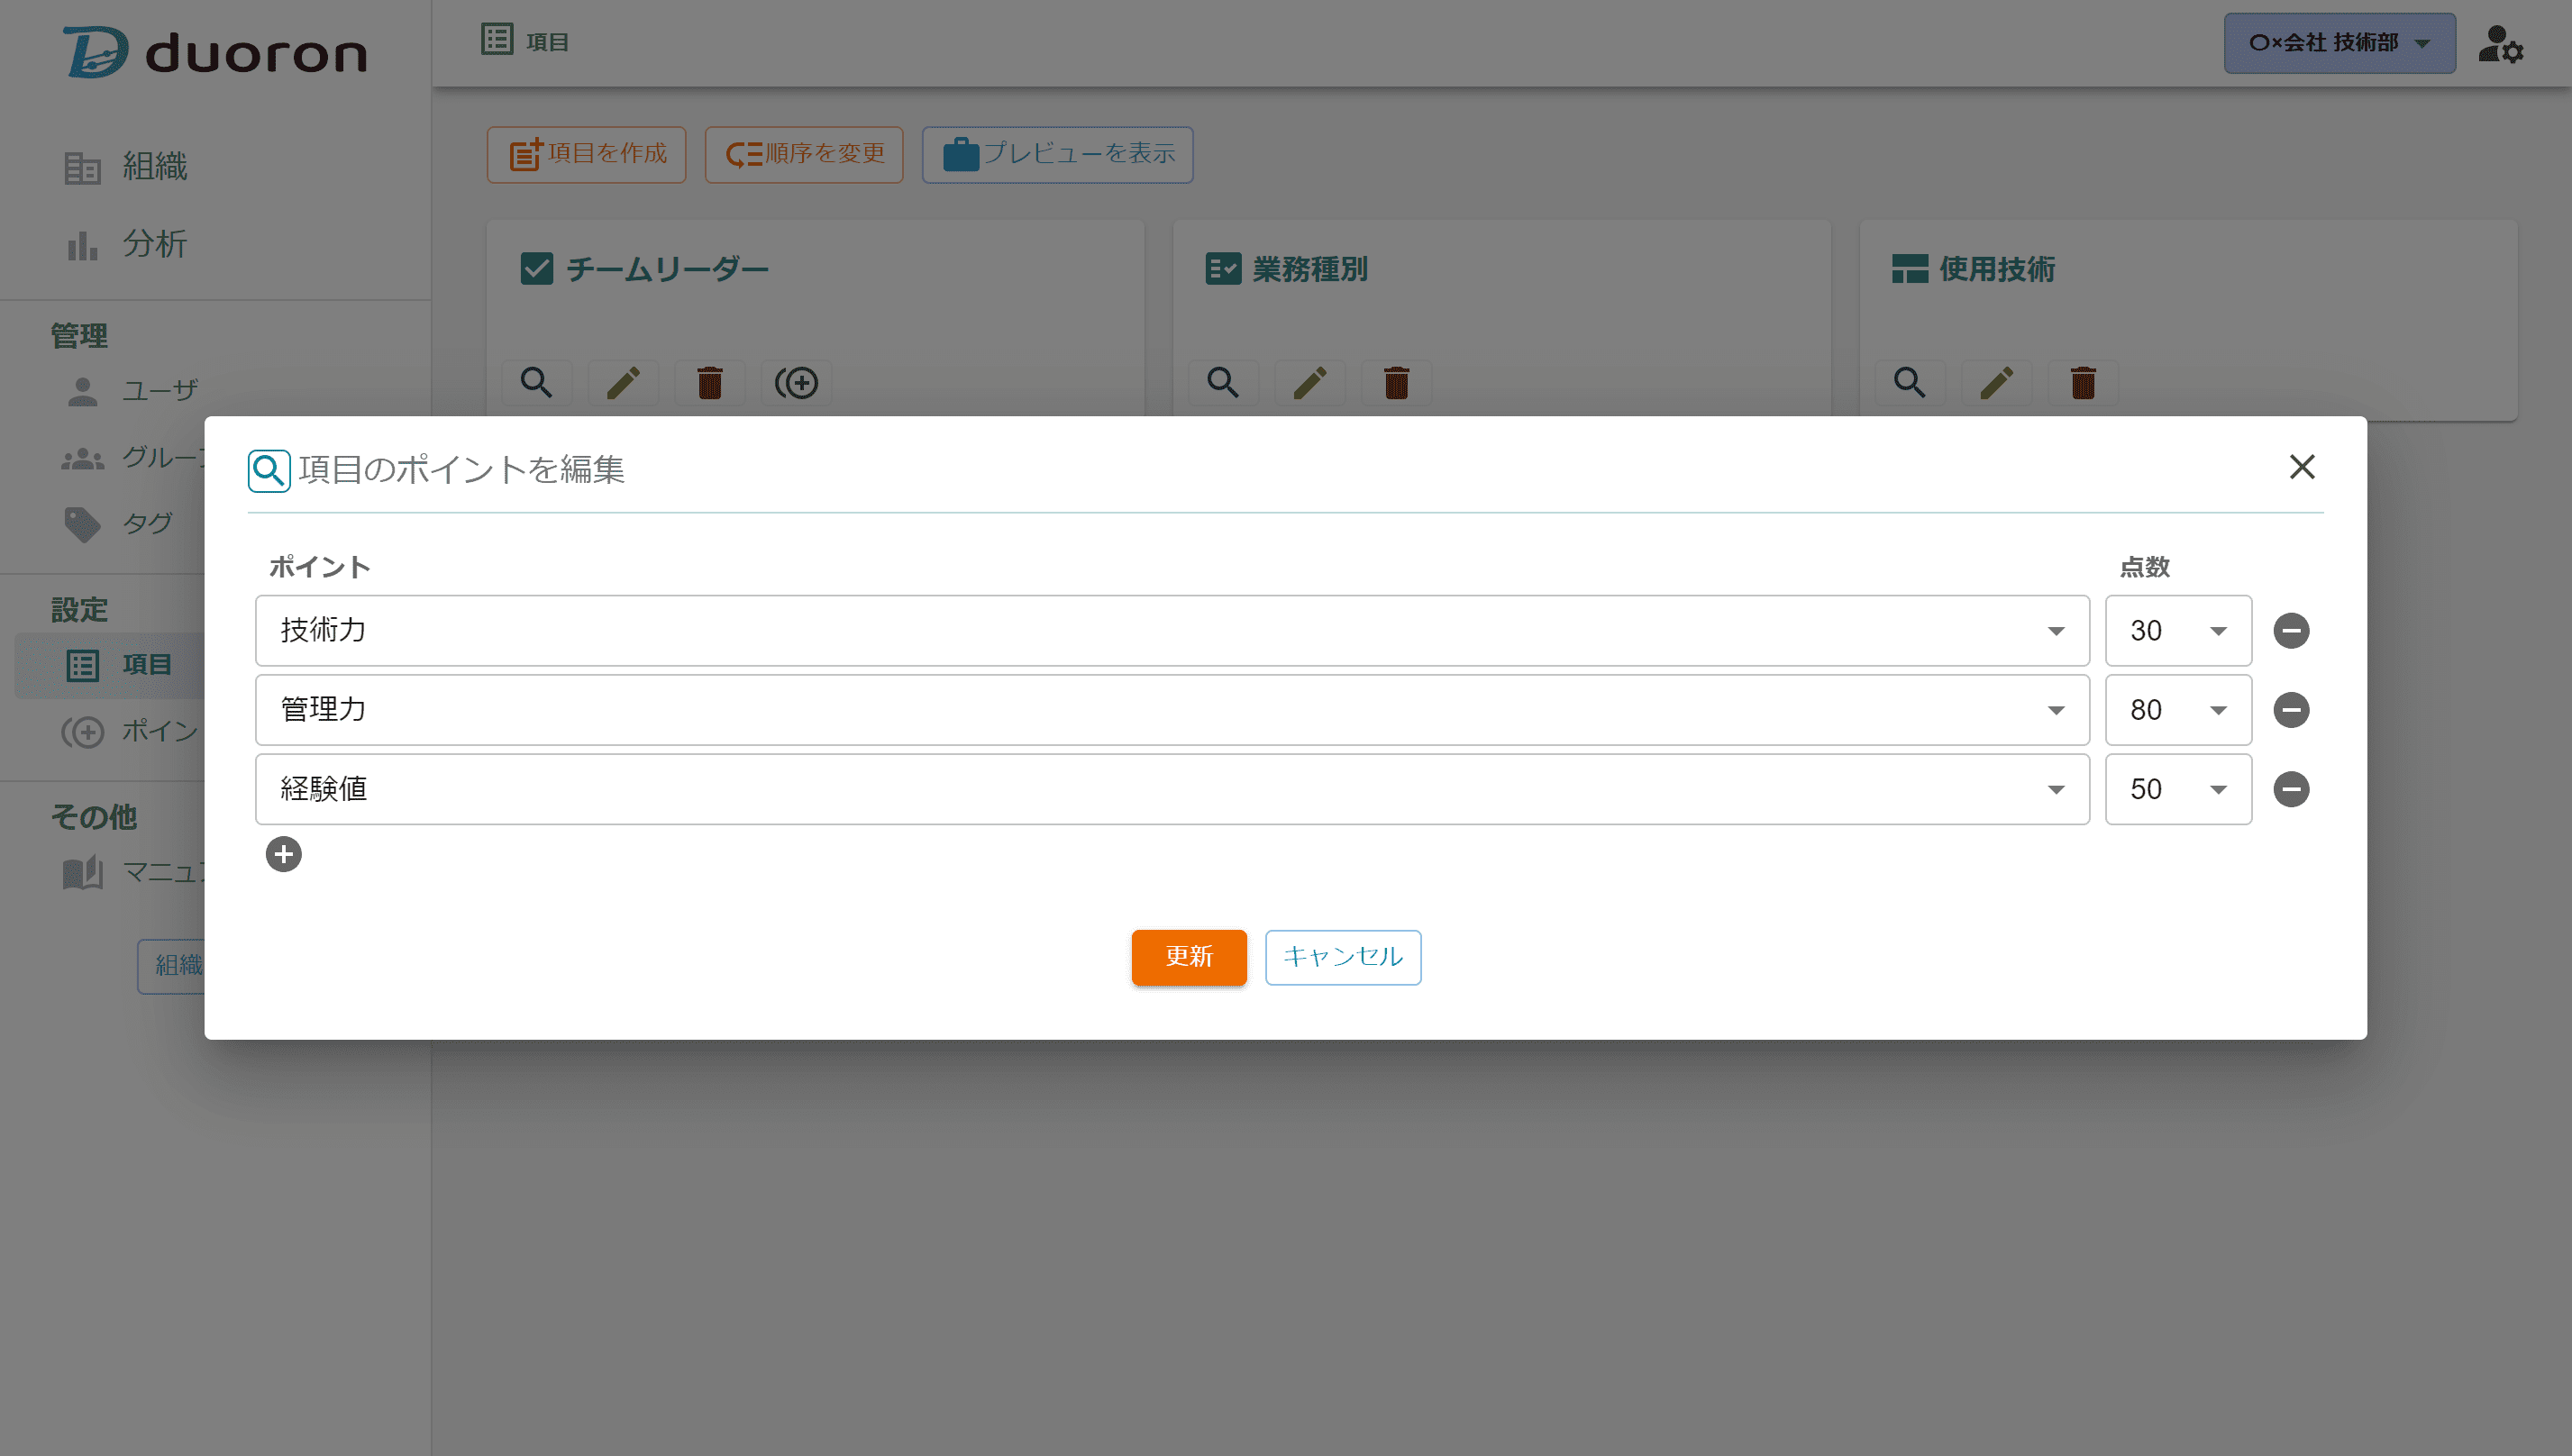Open the 技術力 point dropdown
Screen dimensions: 2572x1456
tap(1172, 631)
